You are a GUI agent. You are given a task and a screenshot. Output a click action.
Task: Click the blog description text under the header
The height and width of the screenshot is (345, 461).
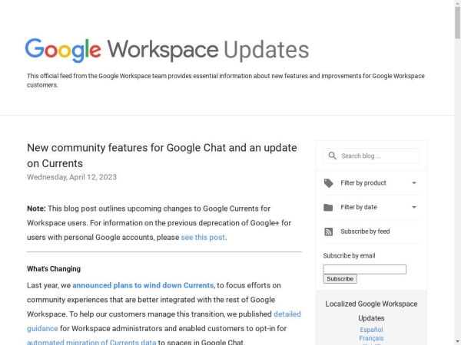[x=226, y=80]
